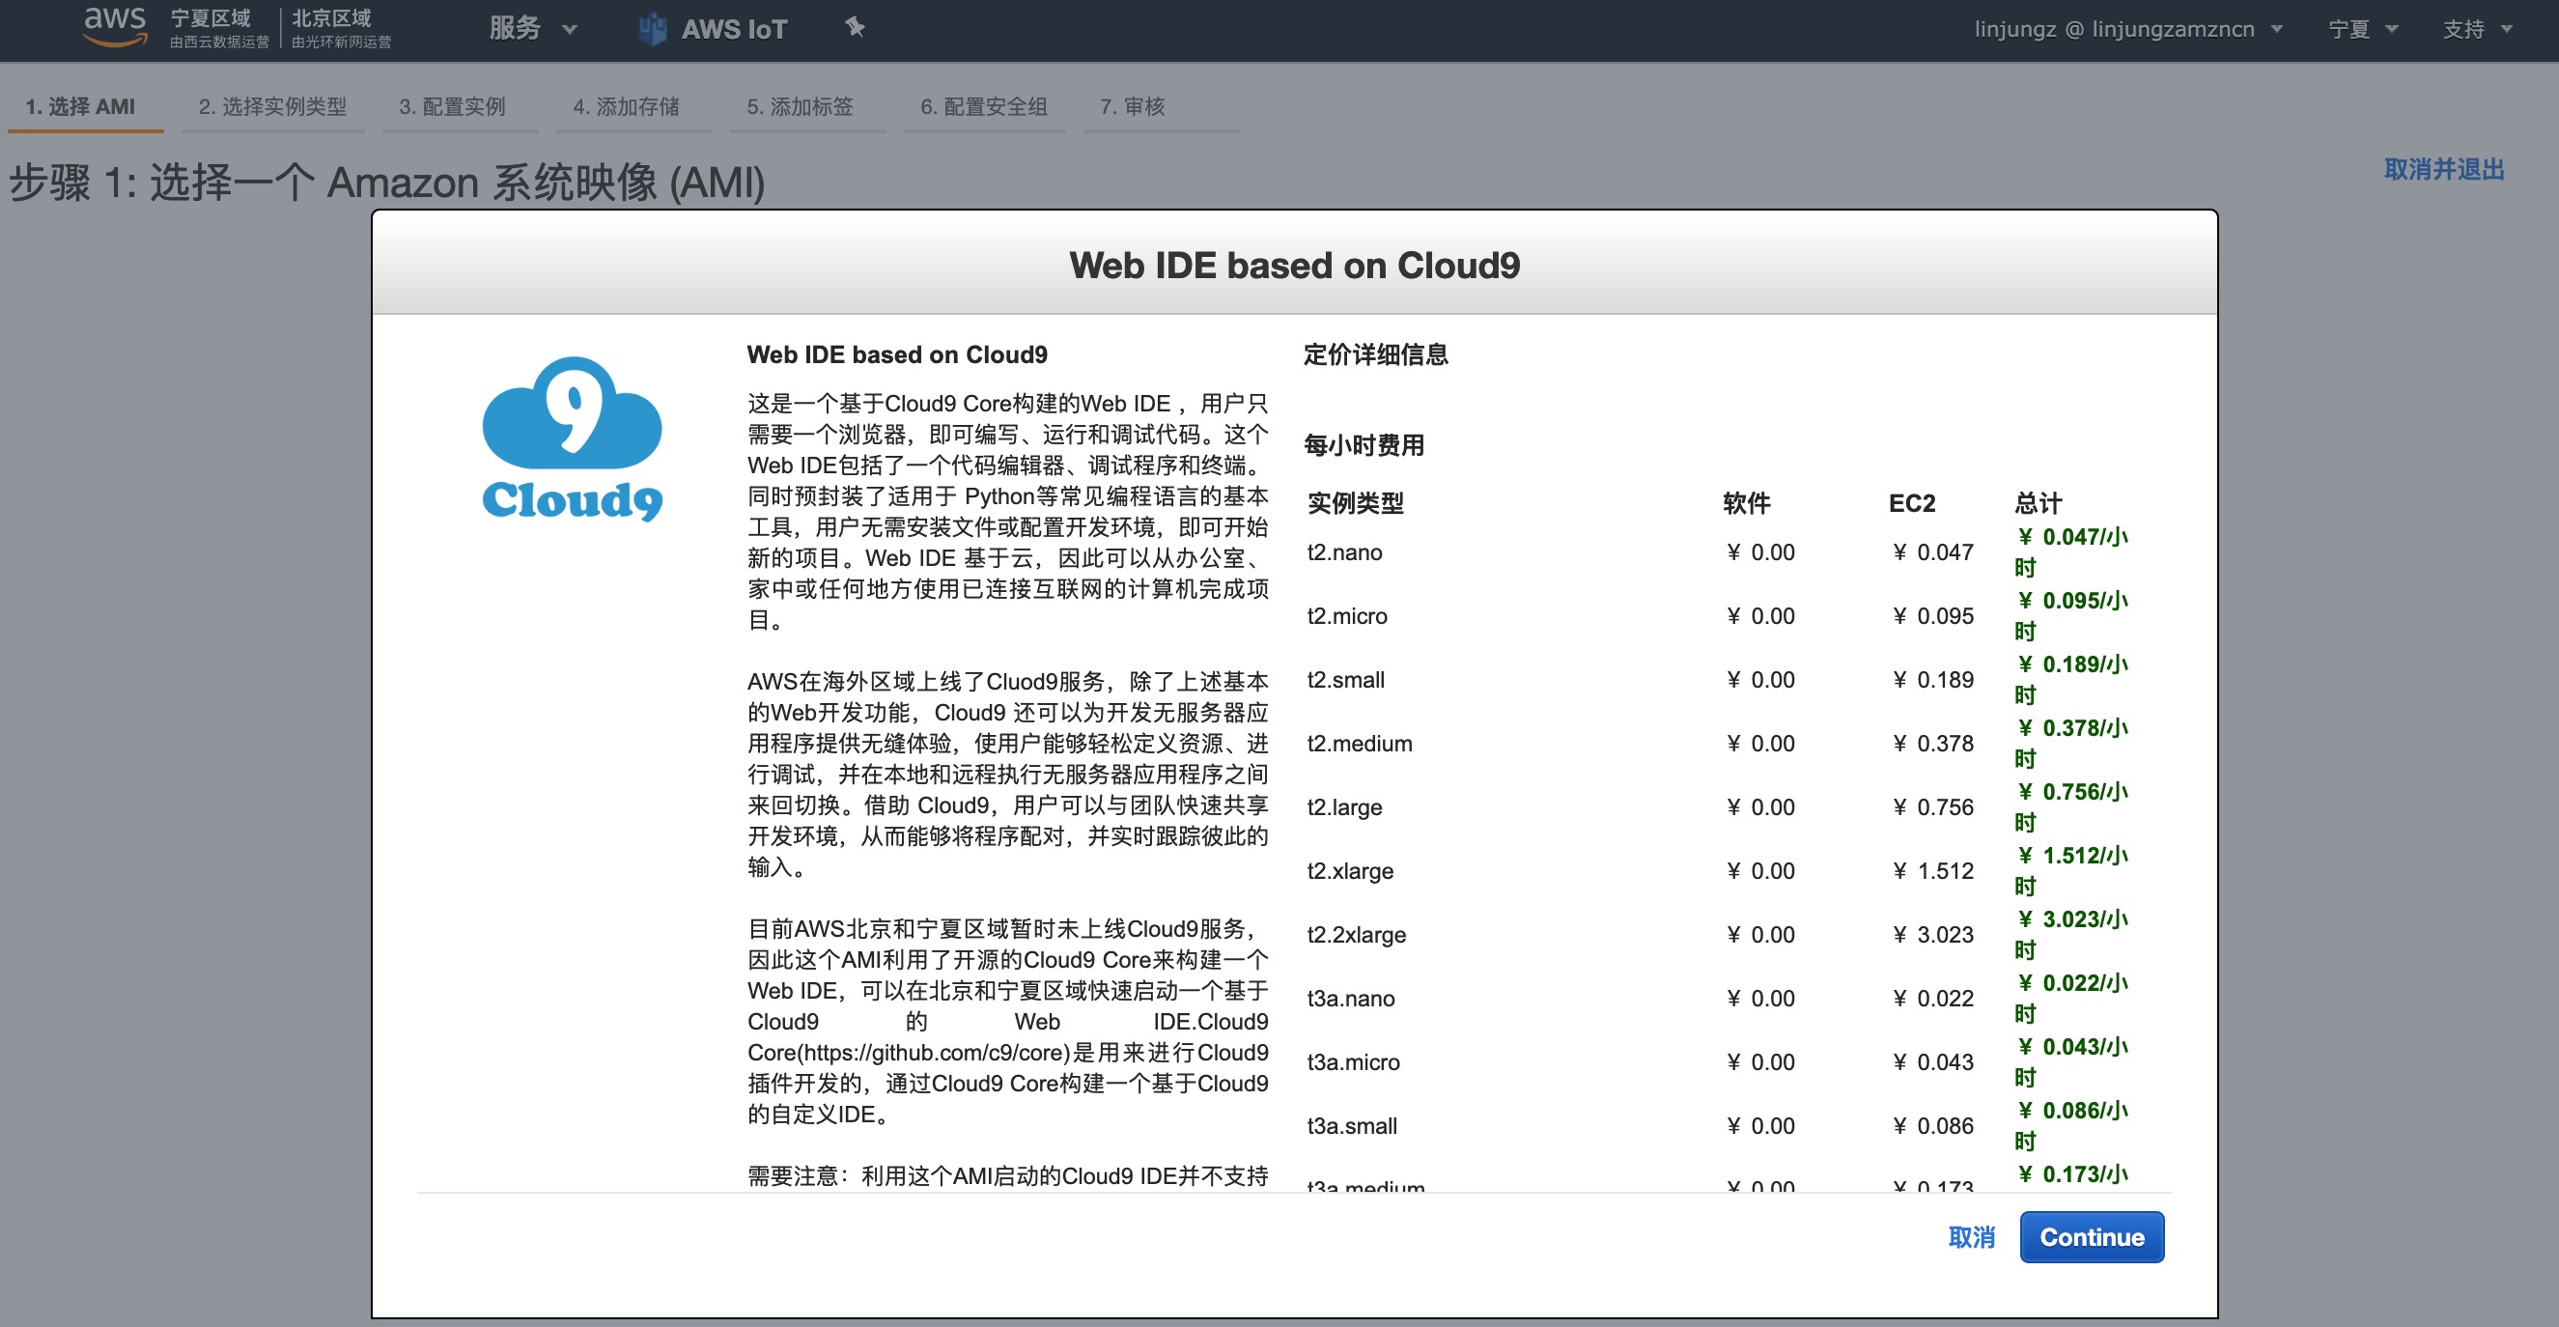Click the pin shortcut icon

pyautogui.click(x=855, y=27)
